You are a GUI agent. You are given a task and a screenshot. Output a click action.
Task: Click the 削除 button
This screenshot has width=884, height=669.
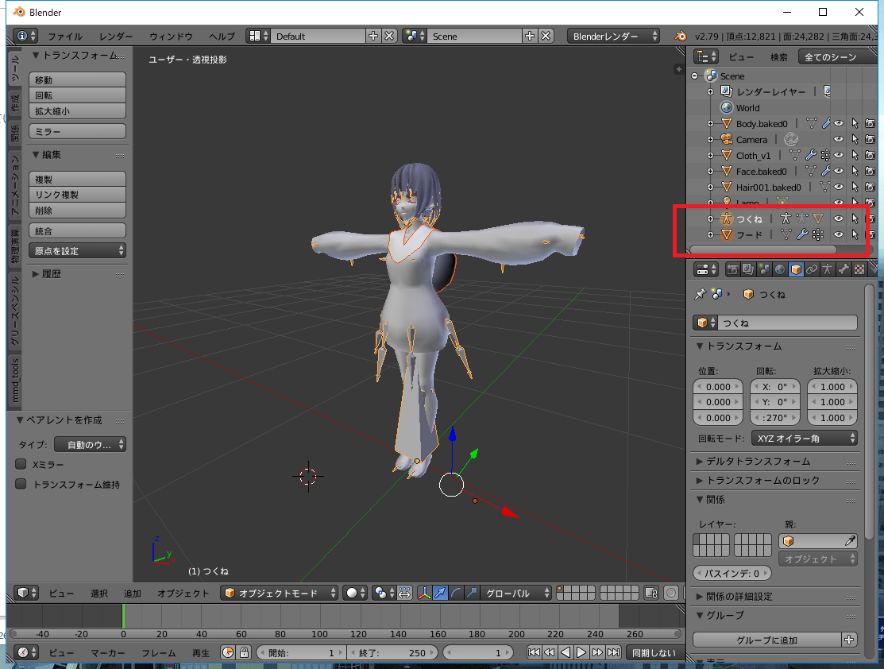pos(77,211)
